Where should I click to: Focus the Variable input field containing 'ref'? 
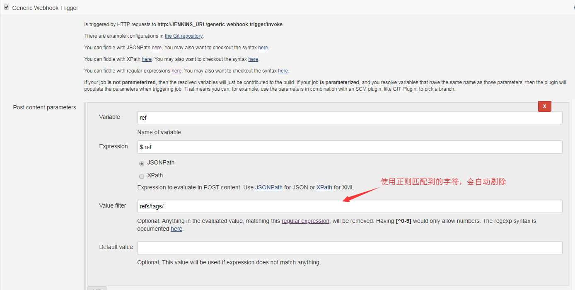click(349, 118)
